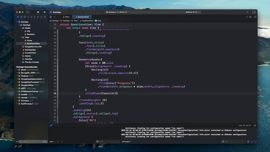Screen dimensions: 270x152
Task: Focus the console filter field
Action: pyautogui.click(x=234, y=141)
